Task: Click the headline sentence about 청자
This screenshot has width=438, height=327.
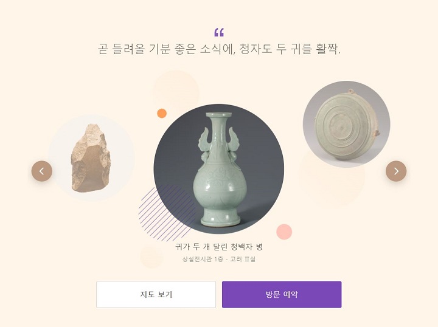Action: pos(219,49)
